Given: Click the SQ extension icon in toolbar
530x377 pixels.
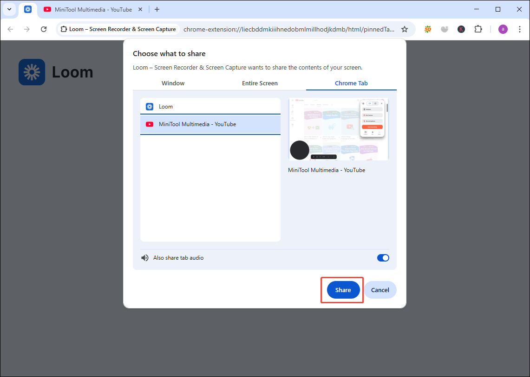Looking at the screenshot, I should pyautogui.click(x=427, y=29).
